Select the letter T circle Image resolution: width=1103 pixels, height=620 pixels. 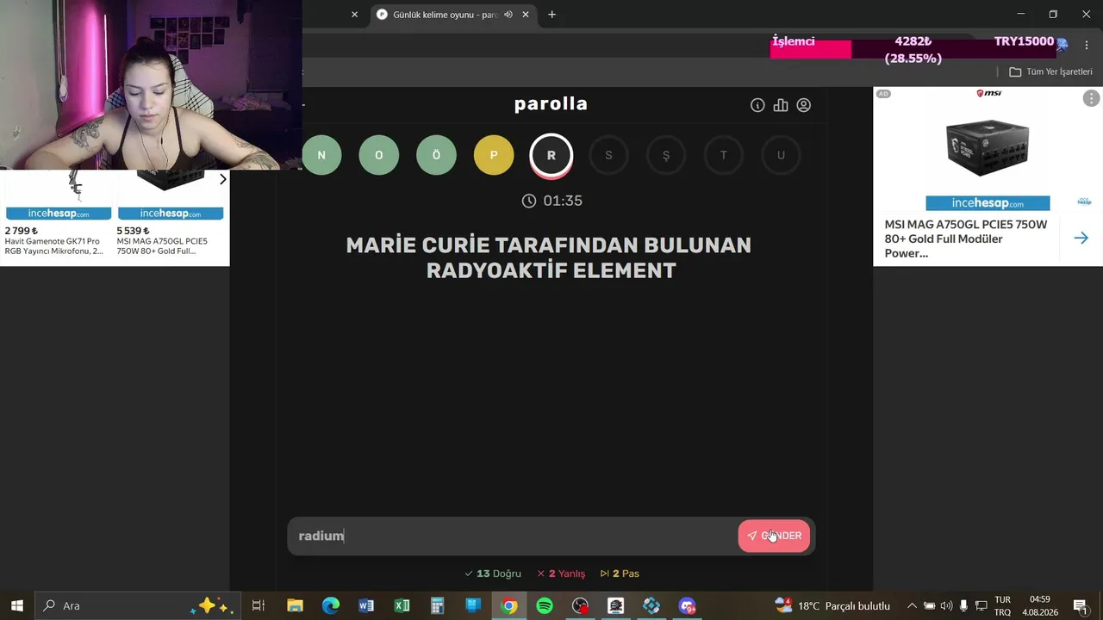tap(723, 155)
